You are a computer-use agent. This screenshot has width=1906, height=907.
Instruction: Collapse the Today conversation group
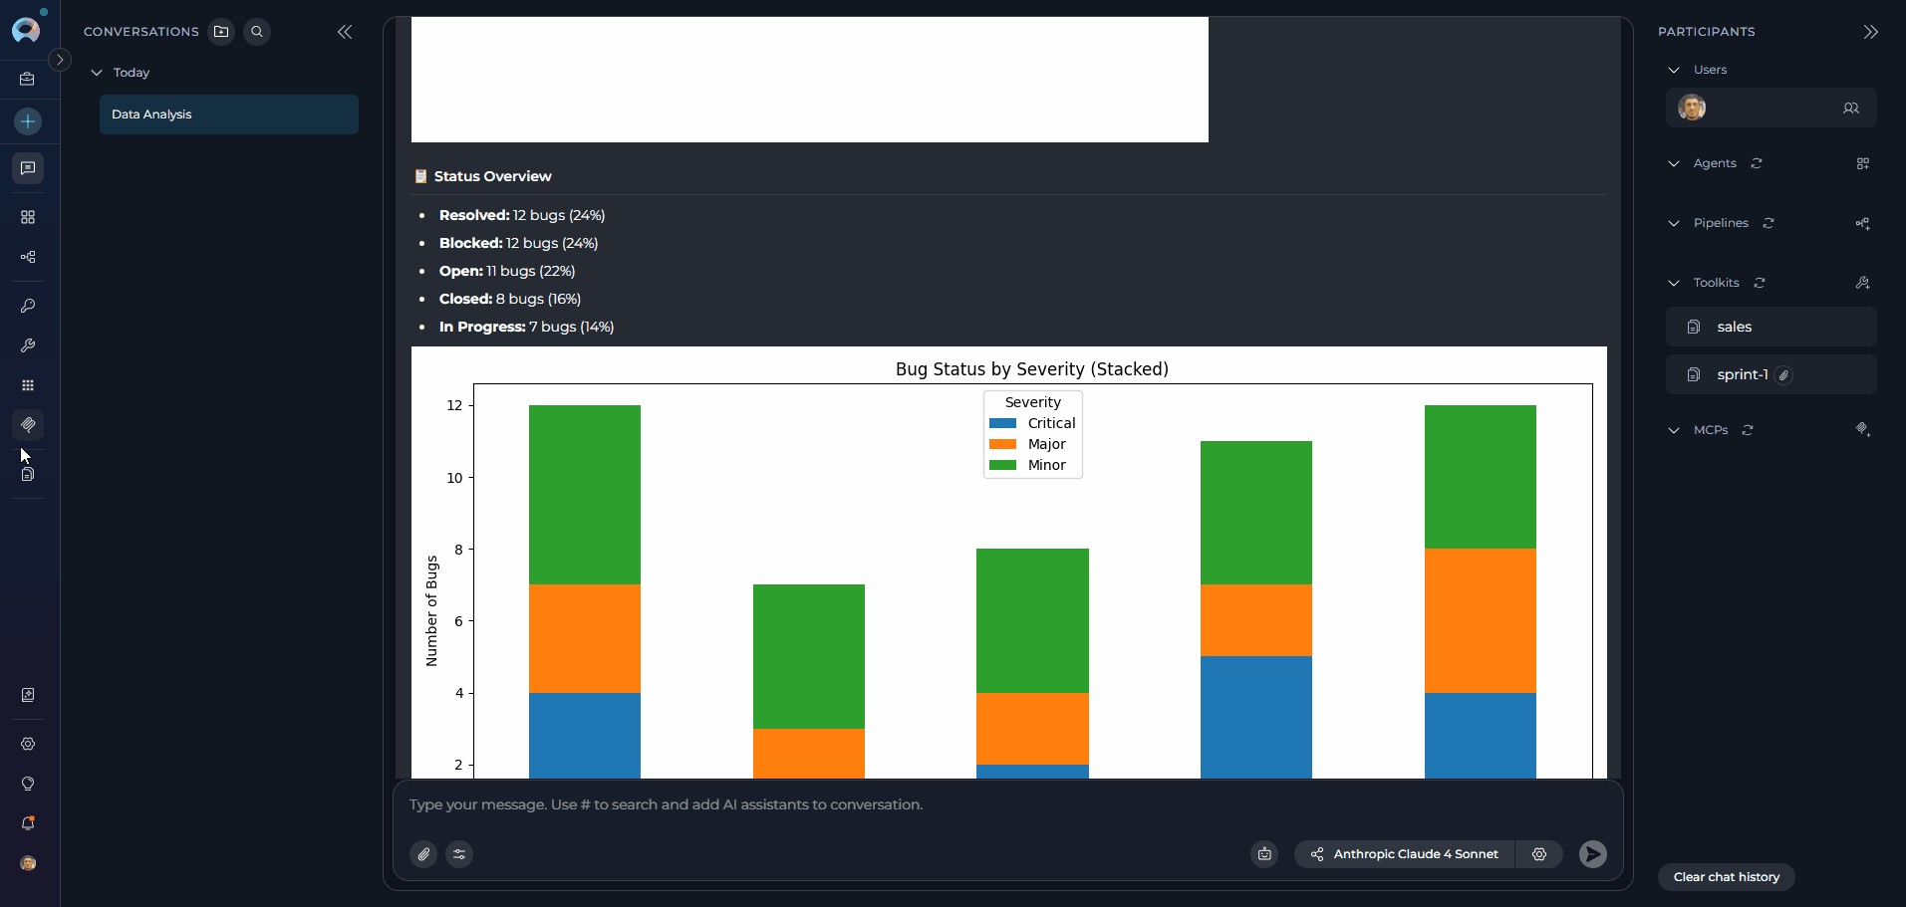click(96, 72)
